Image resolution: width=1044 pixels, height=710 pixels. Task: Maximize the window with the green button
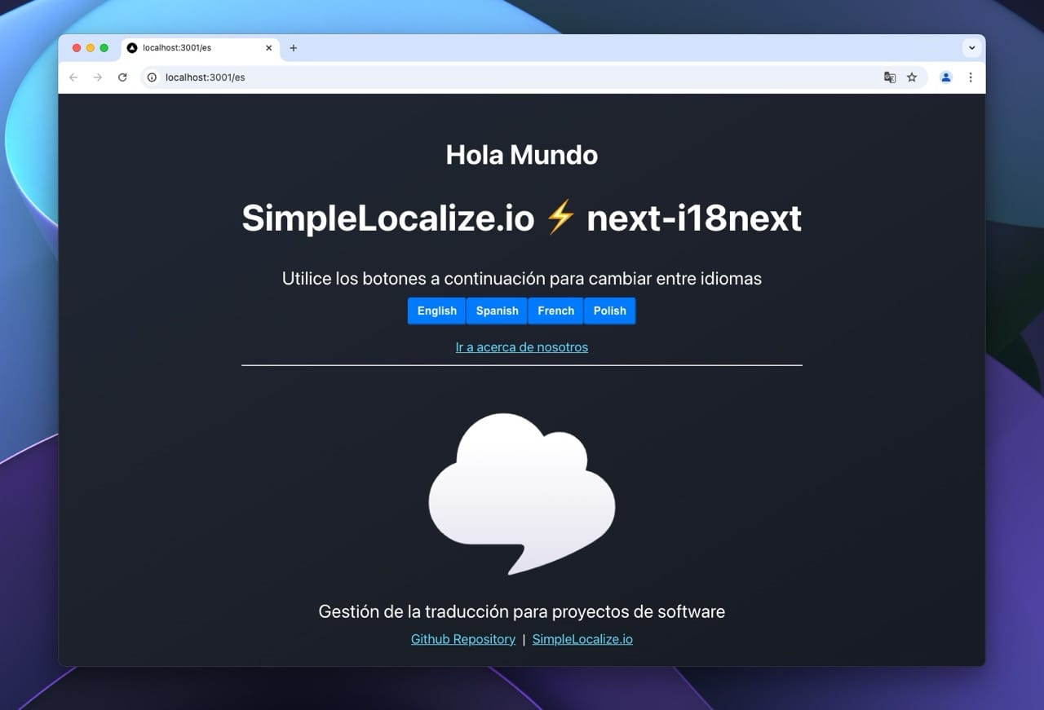(x=104, y=48)
